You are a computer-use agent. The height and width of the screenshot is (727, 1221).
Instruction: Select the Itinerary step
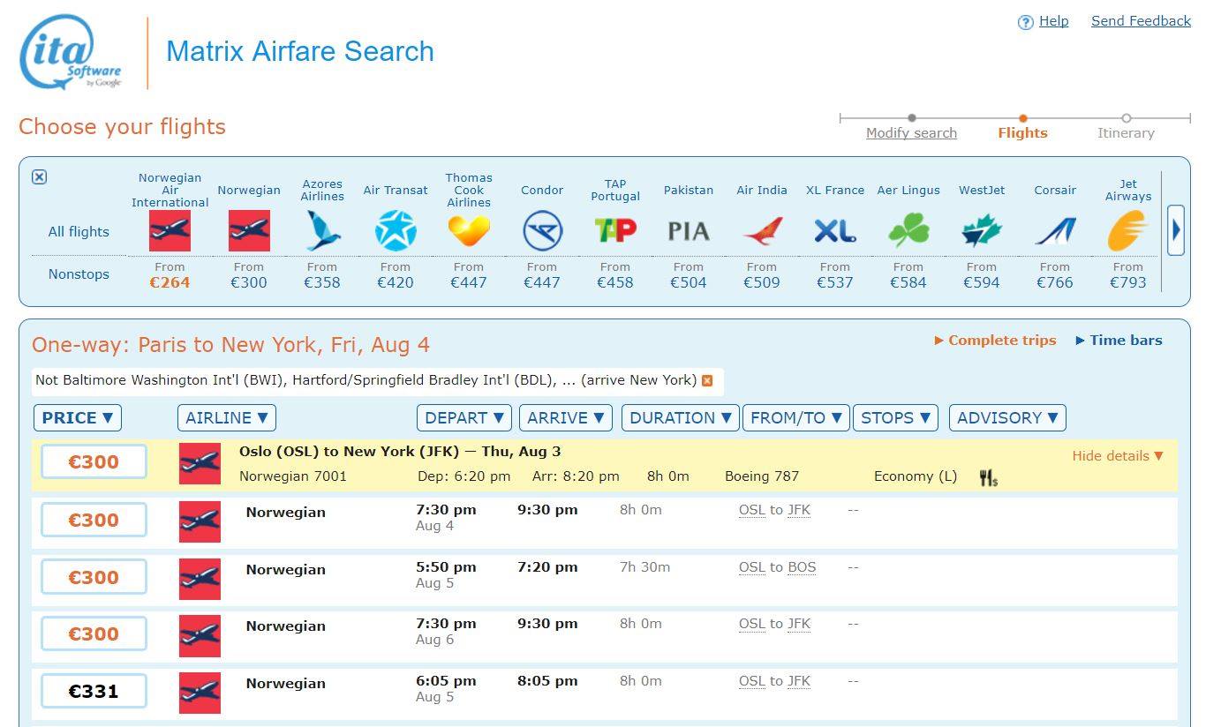click(1126, 133)
